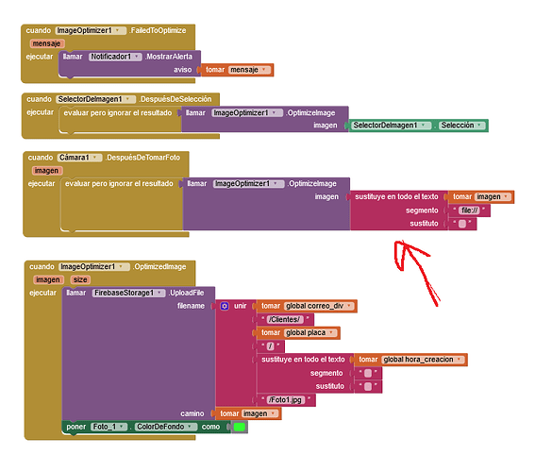Screen dimensions: 535x471
Task: Click the file:// text string field
Action: 469,210
